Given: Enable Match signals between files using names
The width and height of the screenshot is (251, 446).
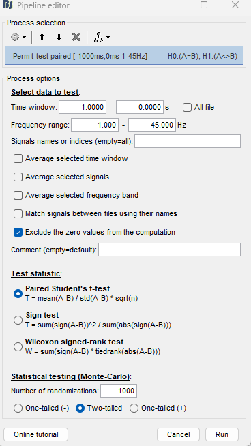Looking at the screenshot, I should click(18, 214).
